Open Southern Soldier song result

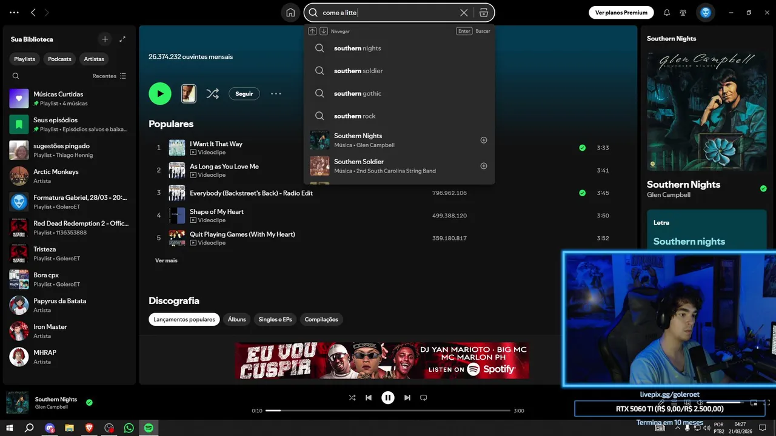tap(399, 166)
